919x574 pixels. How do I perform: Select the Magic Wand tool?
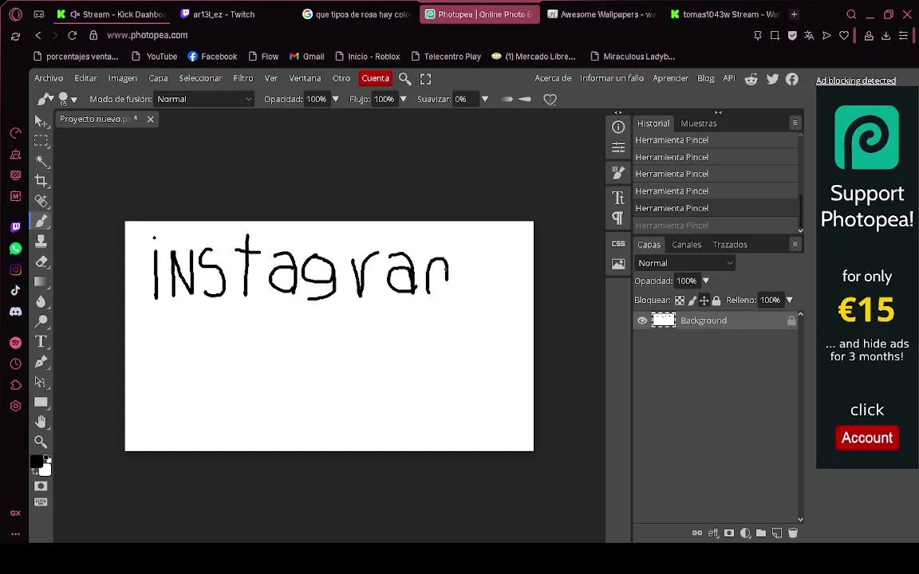pyautogui.click(x=41, y=160)
